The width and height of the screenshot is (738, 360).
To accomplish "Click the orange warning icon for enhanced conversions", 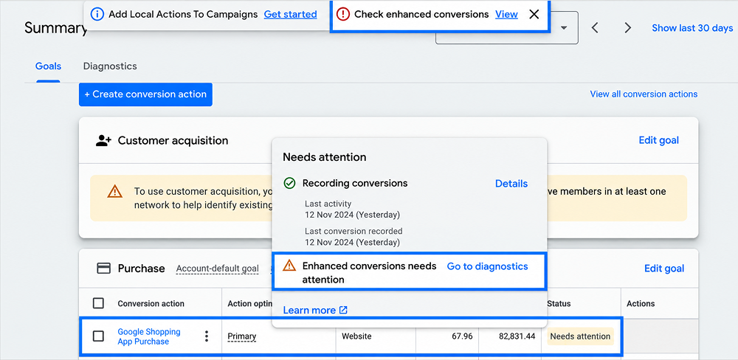I will point(289,266).
